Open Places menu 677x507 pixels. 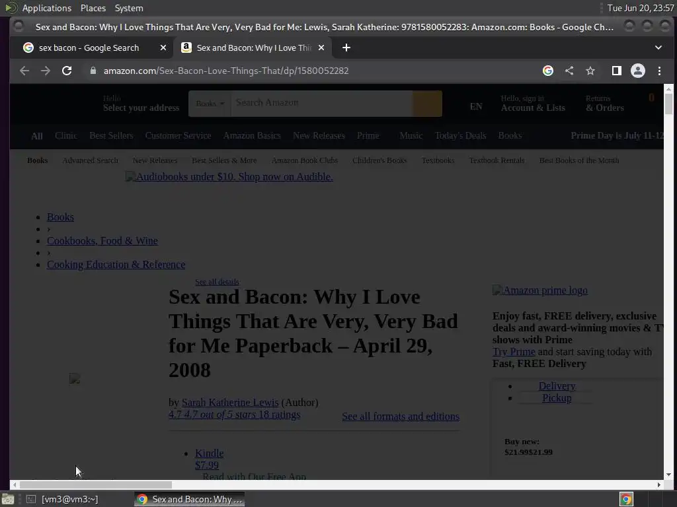click(93, 8)
